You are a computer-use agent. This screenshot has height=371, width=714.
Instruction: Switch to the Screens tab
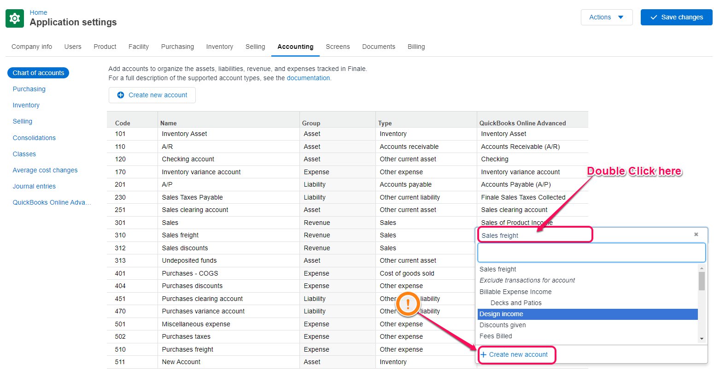point(338,47)
